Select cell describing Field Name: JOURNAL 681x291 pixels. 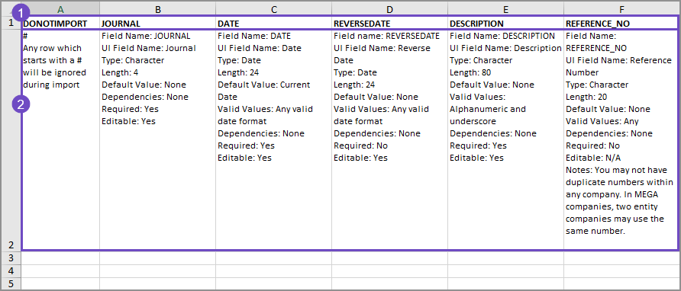pos(158,140)
